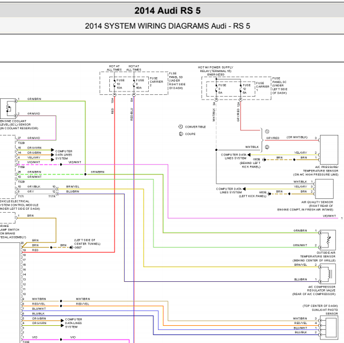The image size is (344, 343).
Task: Click the "FUSE CARRIER 1" label
Action: (262, 86)
